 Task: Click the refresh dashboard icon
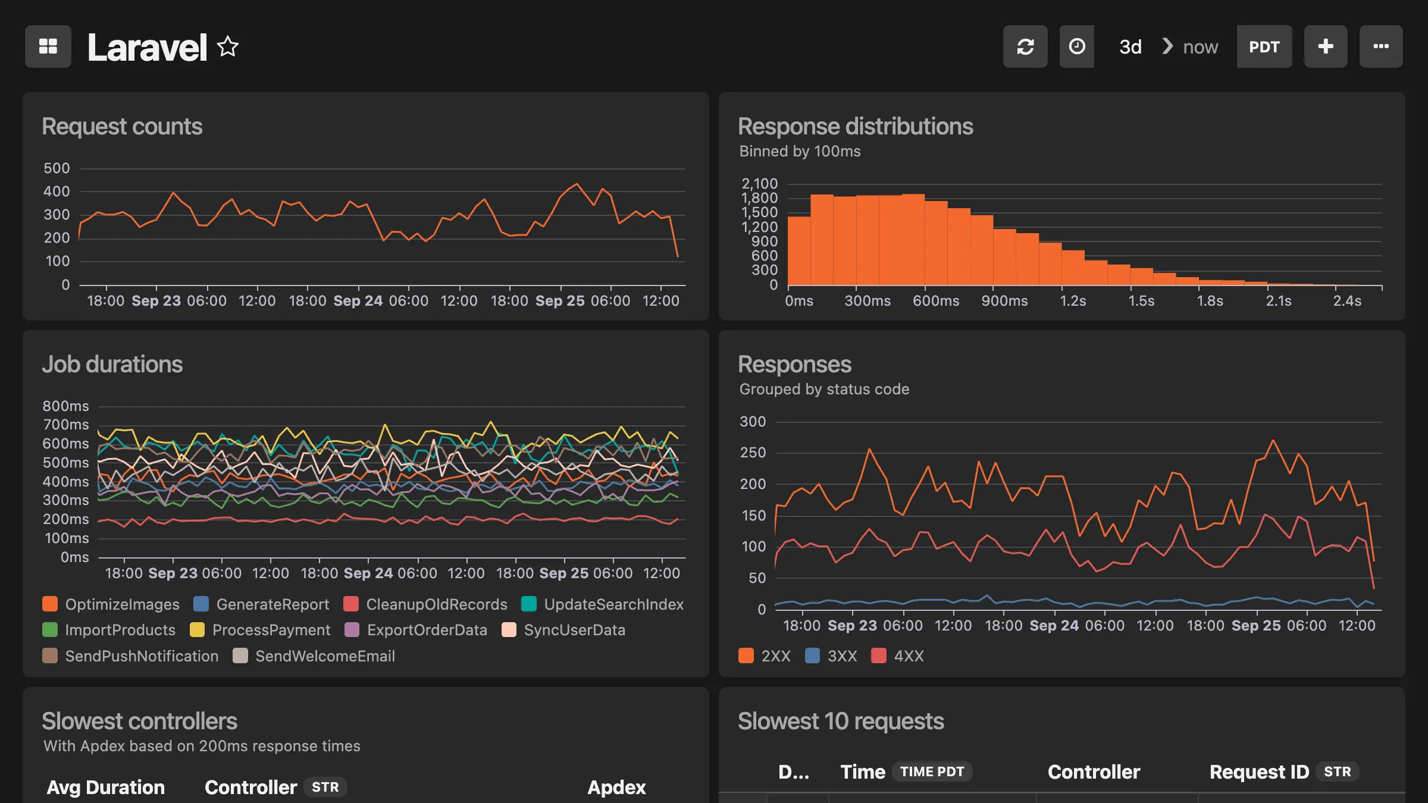tap(1025, 46)
